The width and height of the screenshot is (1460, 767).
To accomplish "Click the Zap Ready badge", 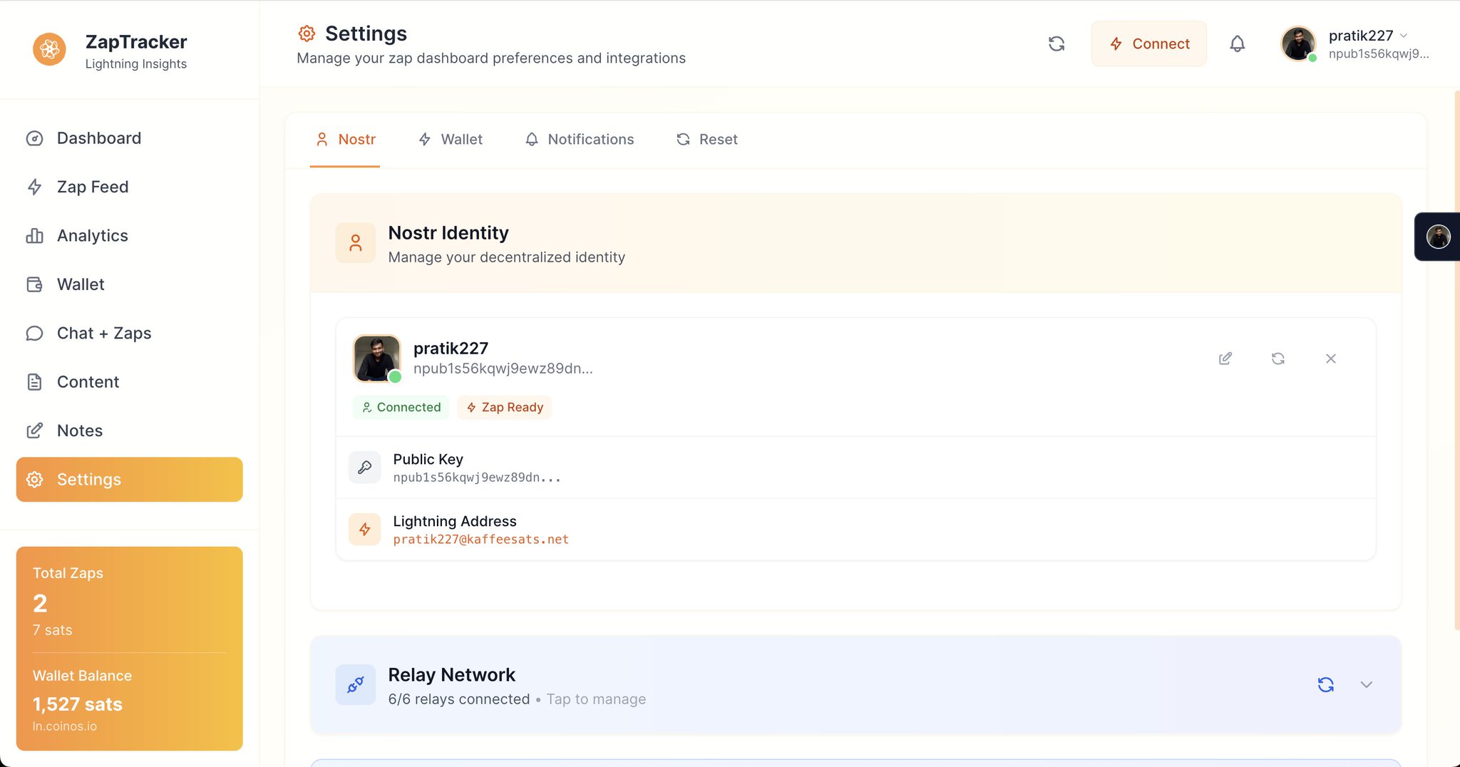I will pyautogui.click(x=505, y=408).
